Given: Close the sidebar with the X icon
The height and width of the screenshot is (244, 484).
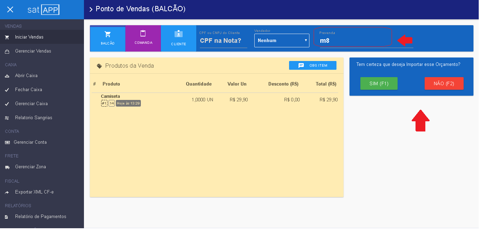Looking at the screenshot, I should coord(10,9).
